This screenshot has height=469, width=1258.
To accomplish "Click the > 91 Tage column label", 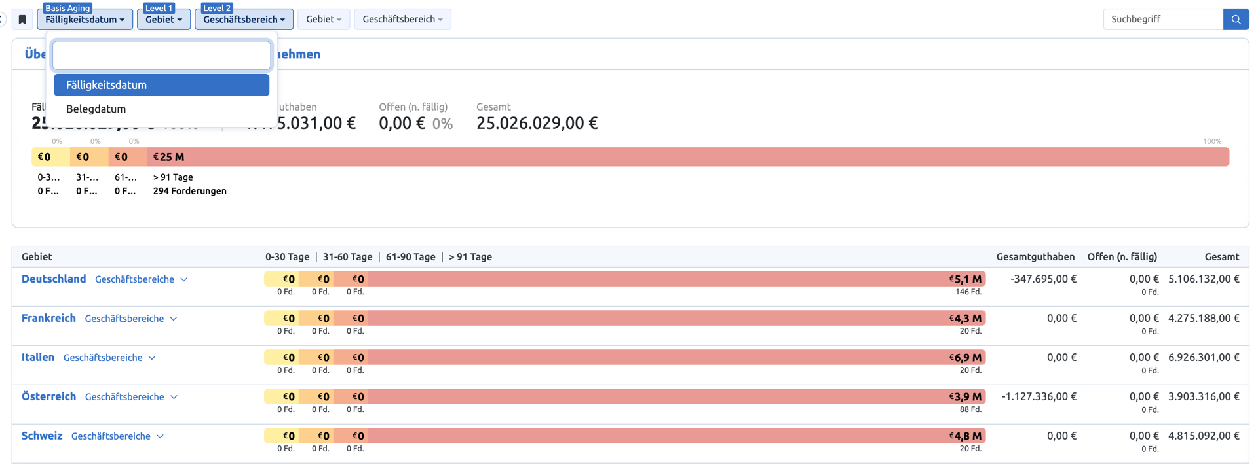I will (x=470, y=257).
